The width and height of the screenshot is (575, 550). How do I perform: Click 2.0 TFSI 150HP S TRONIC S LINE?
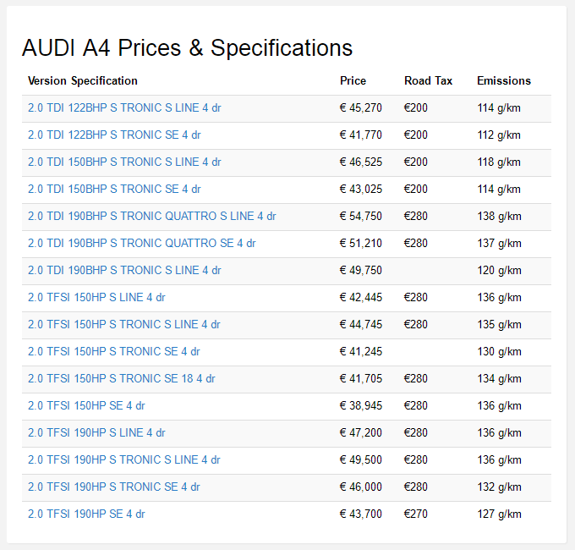pos(123,325)
